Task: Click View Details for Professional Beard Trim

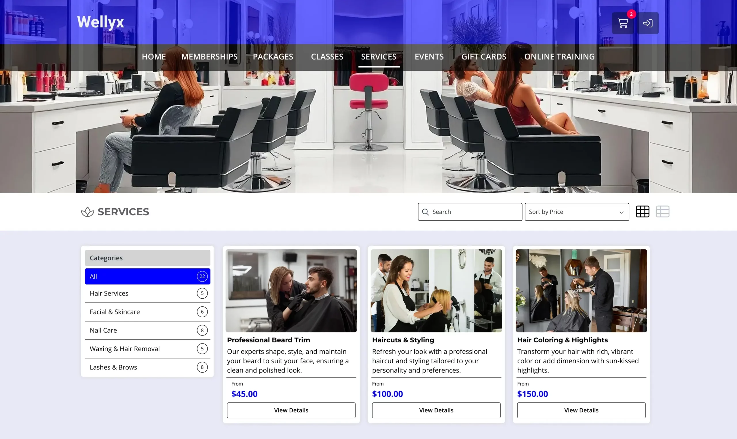Action: tap(291, 410)
